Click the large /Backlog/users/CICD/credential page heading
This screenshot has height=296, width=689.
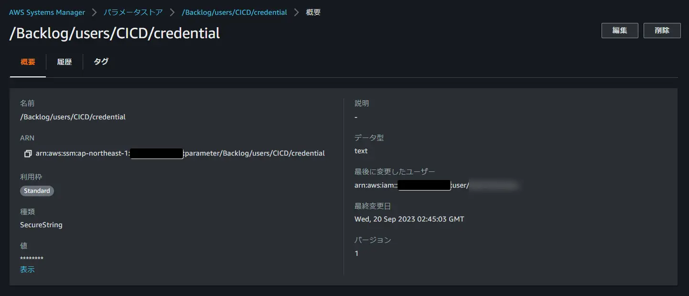tap(115, 33)
